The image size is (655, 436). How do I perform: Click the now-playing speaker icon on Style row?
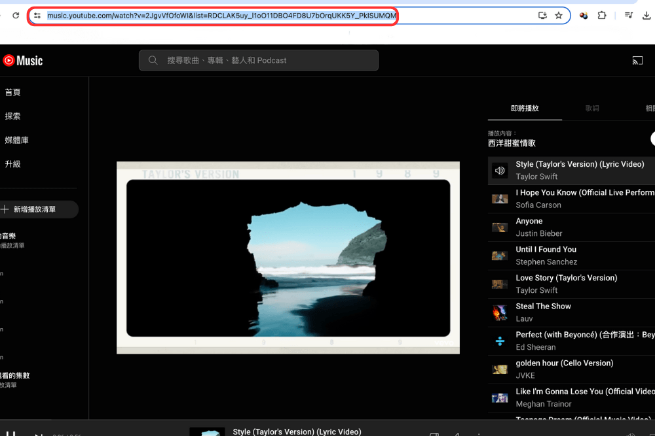(500, 171)
